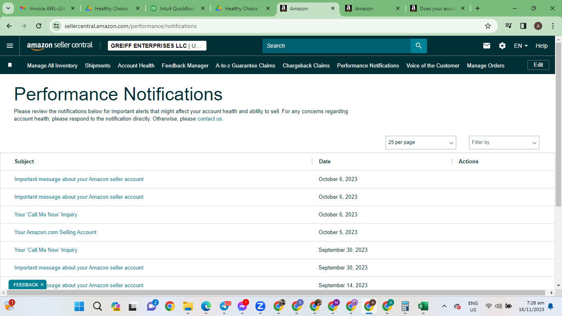
Task: Open the September 30 'Important message' notification
Action: [x=79, y=267]
